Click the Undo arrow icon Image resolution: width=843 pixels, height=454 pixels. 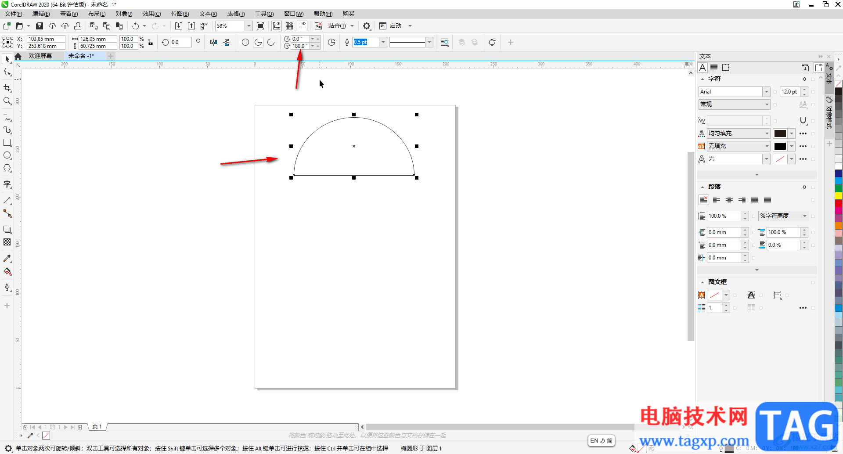136,26
